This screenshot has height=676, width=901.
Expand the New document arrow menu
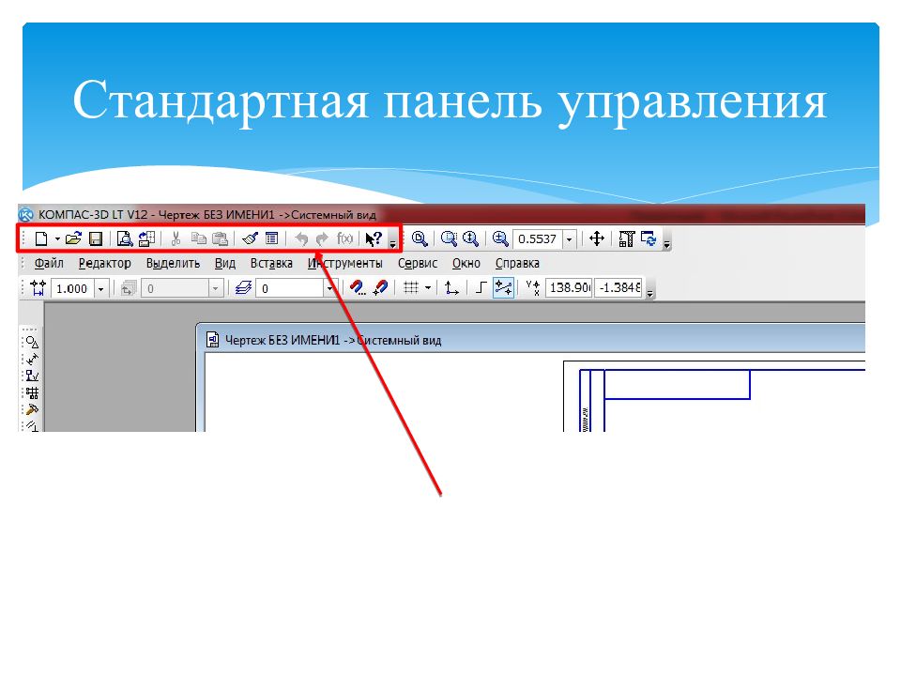[56, 238]
